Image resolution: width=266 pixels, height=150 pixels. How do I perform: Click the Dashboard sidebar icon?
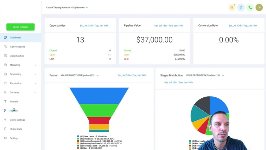click(x=5, y=37)
